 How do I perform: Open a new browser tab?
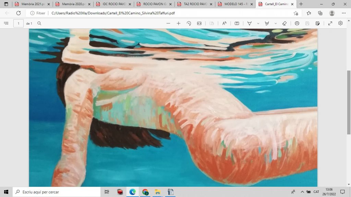(301, 4)
